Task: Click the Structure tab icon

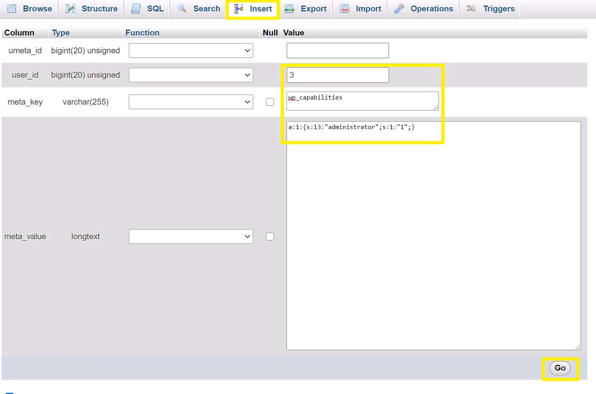Action: pos(70,8)
